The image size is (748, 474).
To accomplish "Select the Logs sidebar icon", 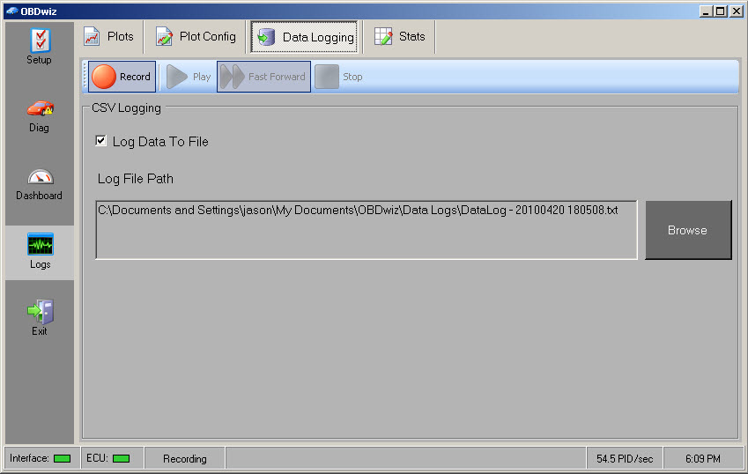I will tap(40, 246).
